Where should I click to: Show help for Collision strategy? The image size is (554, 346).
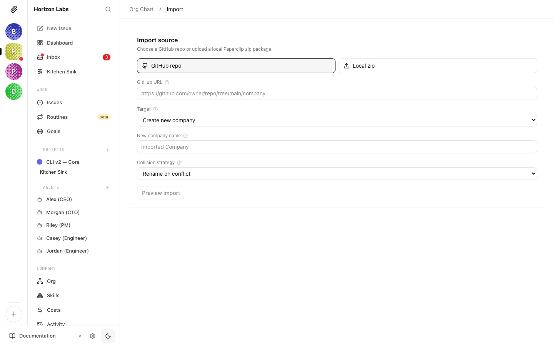tap(179, 163)
